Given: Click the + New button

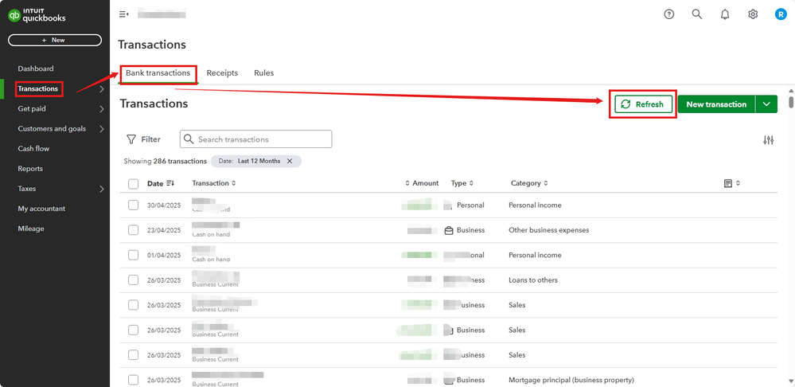Looking at the screenshot, I should 55,40.
